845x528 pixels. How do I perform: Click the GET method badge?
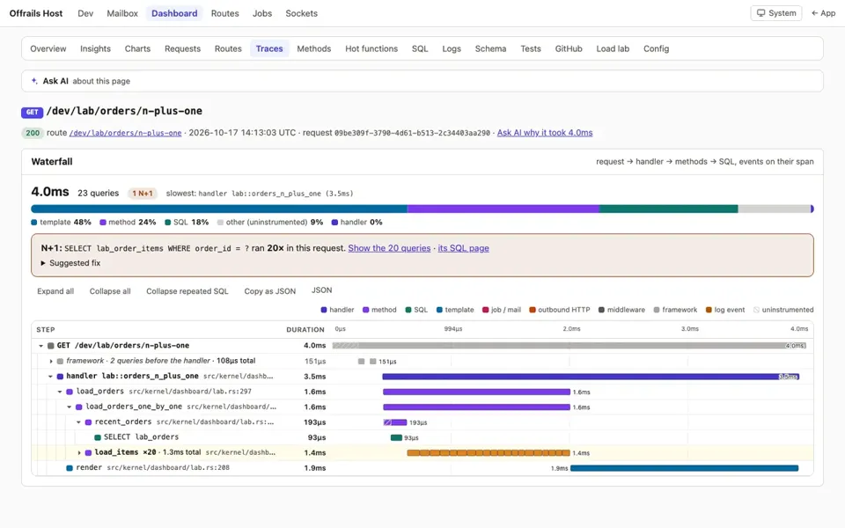(32, 112)
